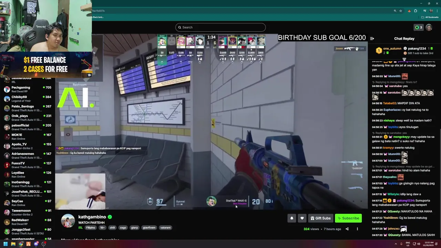Select the gtarp tag
Image resolution: width=441 pixels, height=248 pixels.
pos(134,228)
